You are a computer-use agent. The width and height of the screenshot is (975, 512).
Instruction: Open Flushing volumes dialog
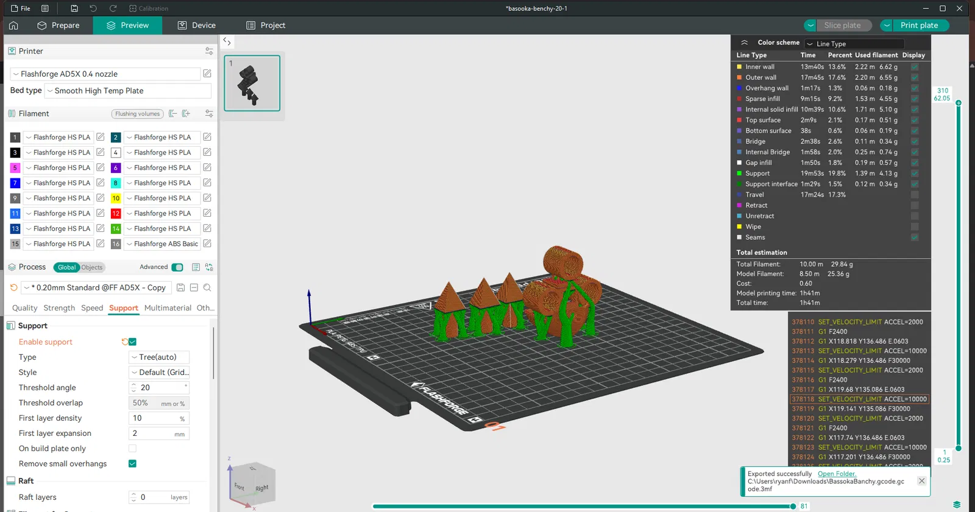[138, 114]
